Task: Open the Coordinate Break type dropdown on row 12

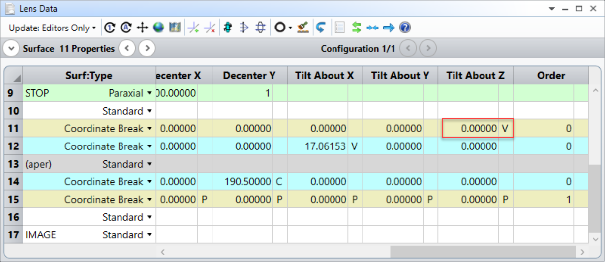Action: click(x=149, y=146)
